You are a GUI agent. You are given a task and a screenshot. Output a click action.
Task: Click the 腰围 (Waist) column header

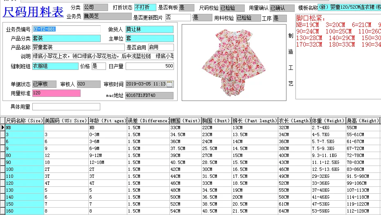pyautogui.click(x=185, y=121)
